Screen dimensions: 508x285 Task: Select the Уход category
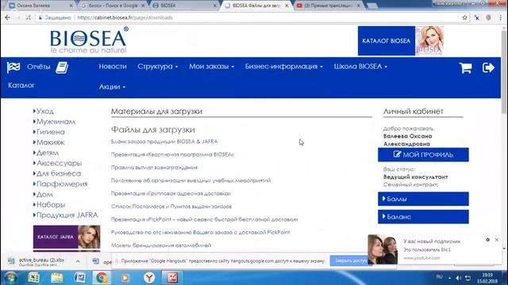[x=45, y=111]
